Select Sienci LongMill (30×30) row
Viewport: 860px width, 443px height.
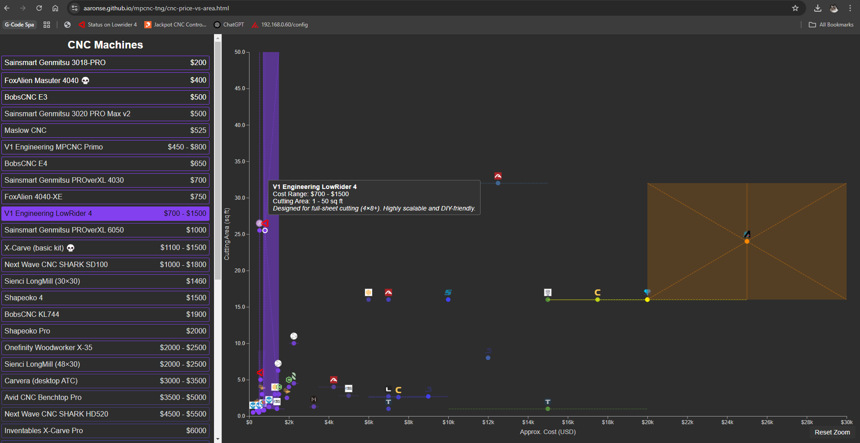pyautogui.click(x=105, y=281)
